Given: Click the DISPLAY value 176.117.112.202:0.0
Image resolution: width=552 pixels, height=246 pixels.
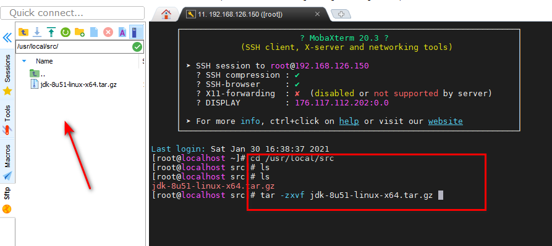Looking at the screenshot, I should coord(341,103).
